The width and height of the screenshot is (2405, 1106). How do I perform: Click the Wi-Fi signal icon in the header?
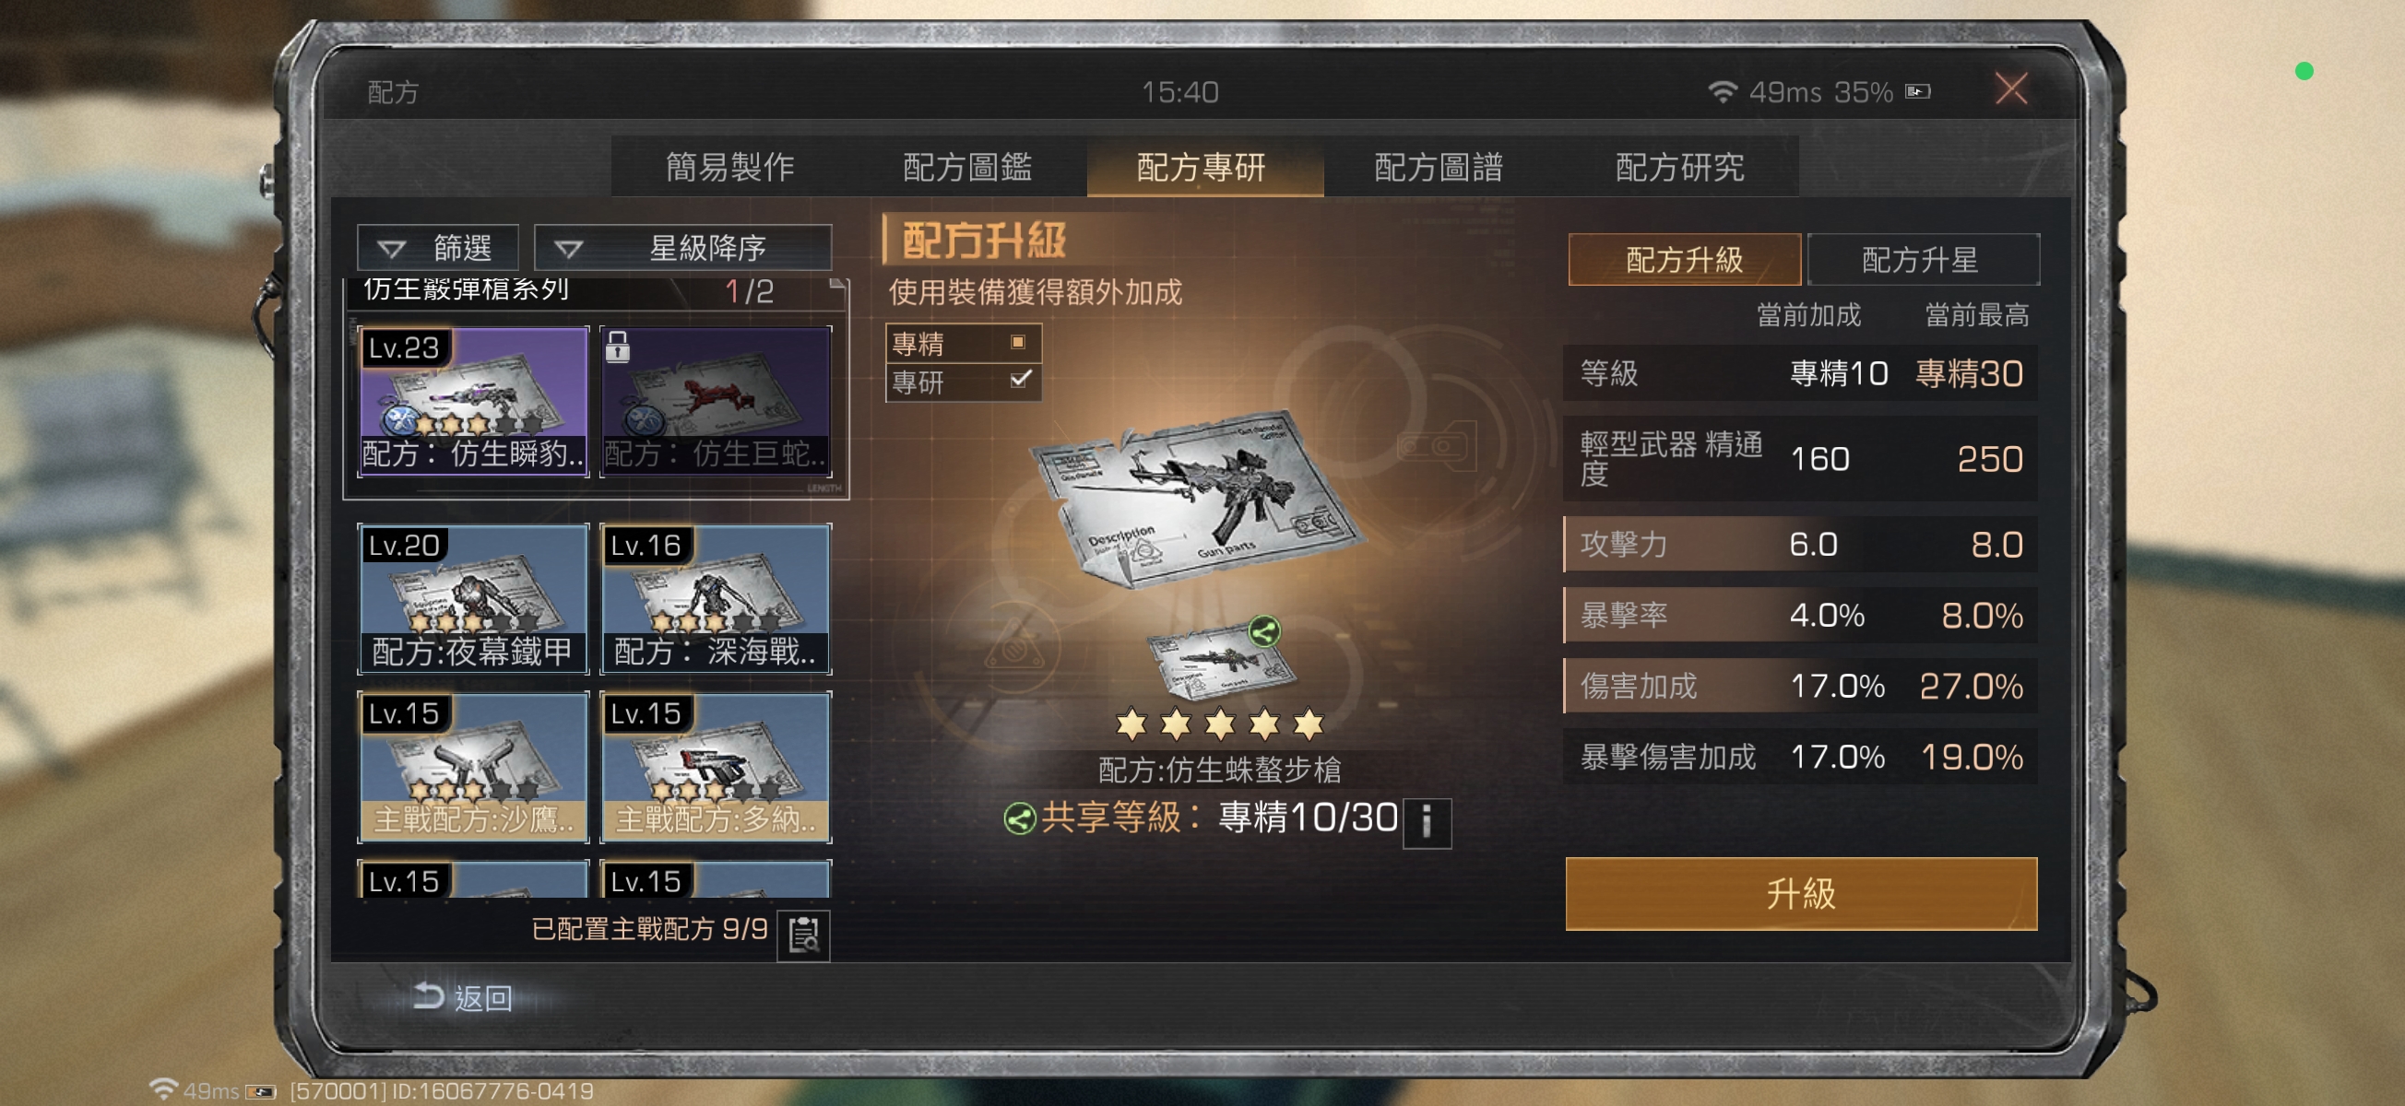pyautogui.click(x=1723, y=91)
